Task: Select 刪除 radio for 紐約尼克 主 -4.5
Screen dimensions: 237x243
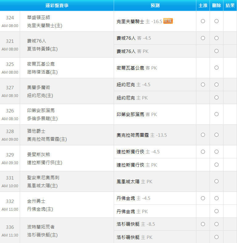Action: pos(216,84)
